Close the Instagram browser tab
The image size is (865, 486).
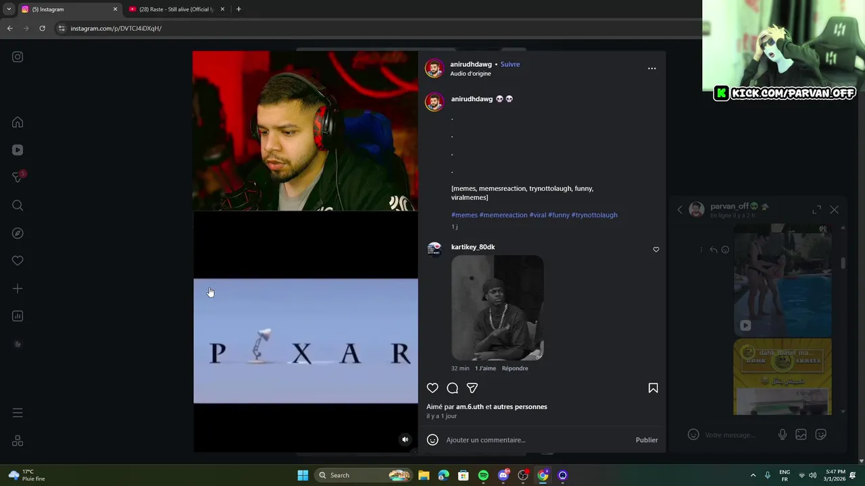(x=115, y=9)
